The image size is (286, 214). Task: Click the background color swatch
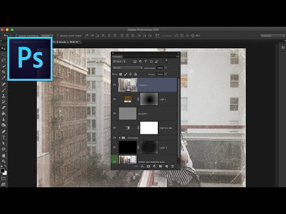pyautogui.click(x=5, y=173)
